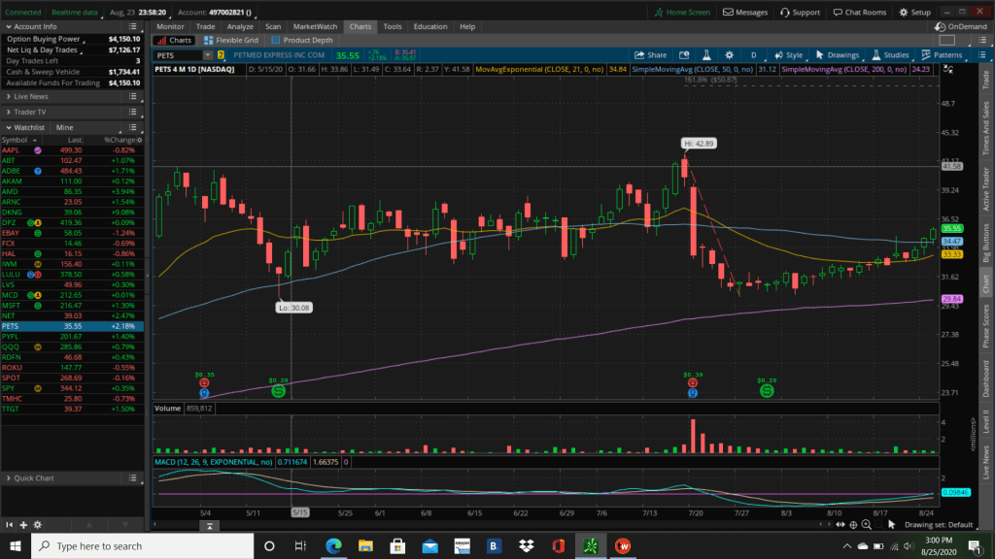Expand the Live News section
Image resolution: width=995 pixels, height=559 pixels.
click(9, 96)
